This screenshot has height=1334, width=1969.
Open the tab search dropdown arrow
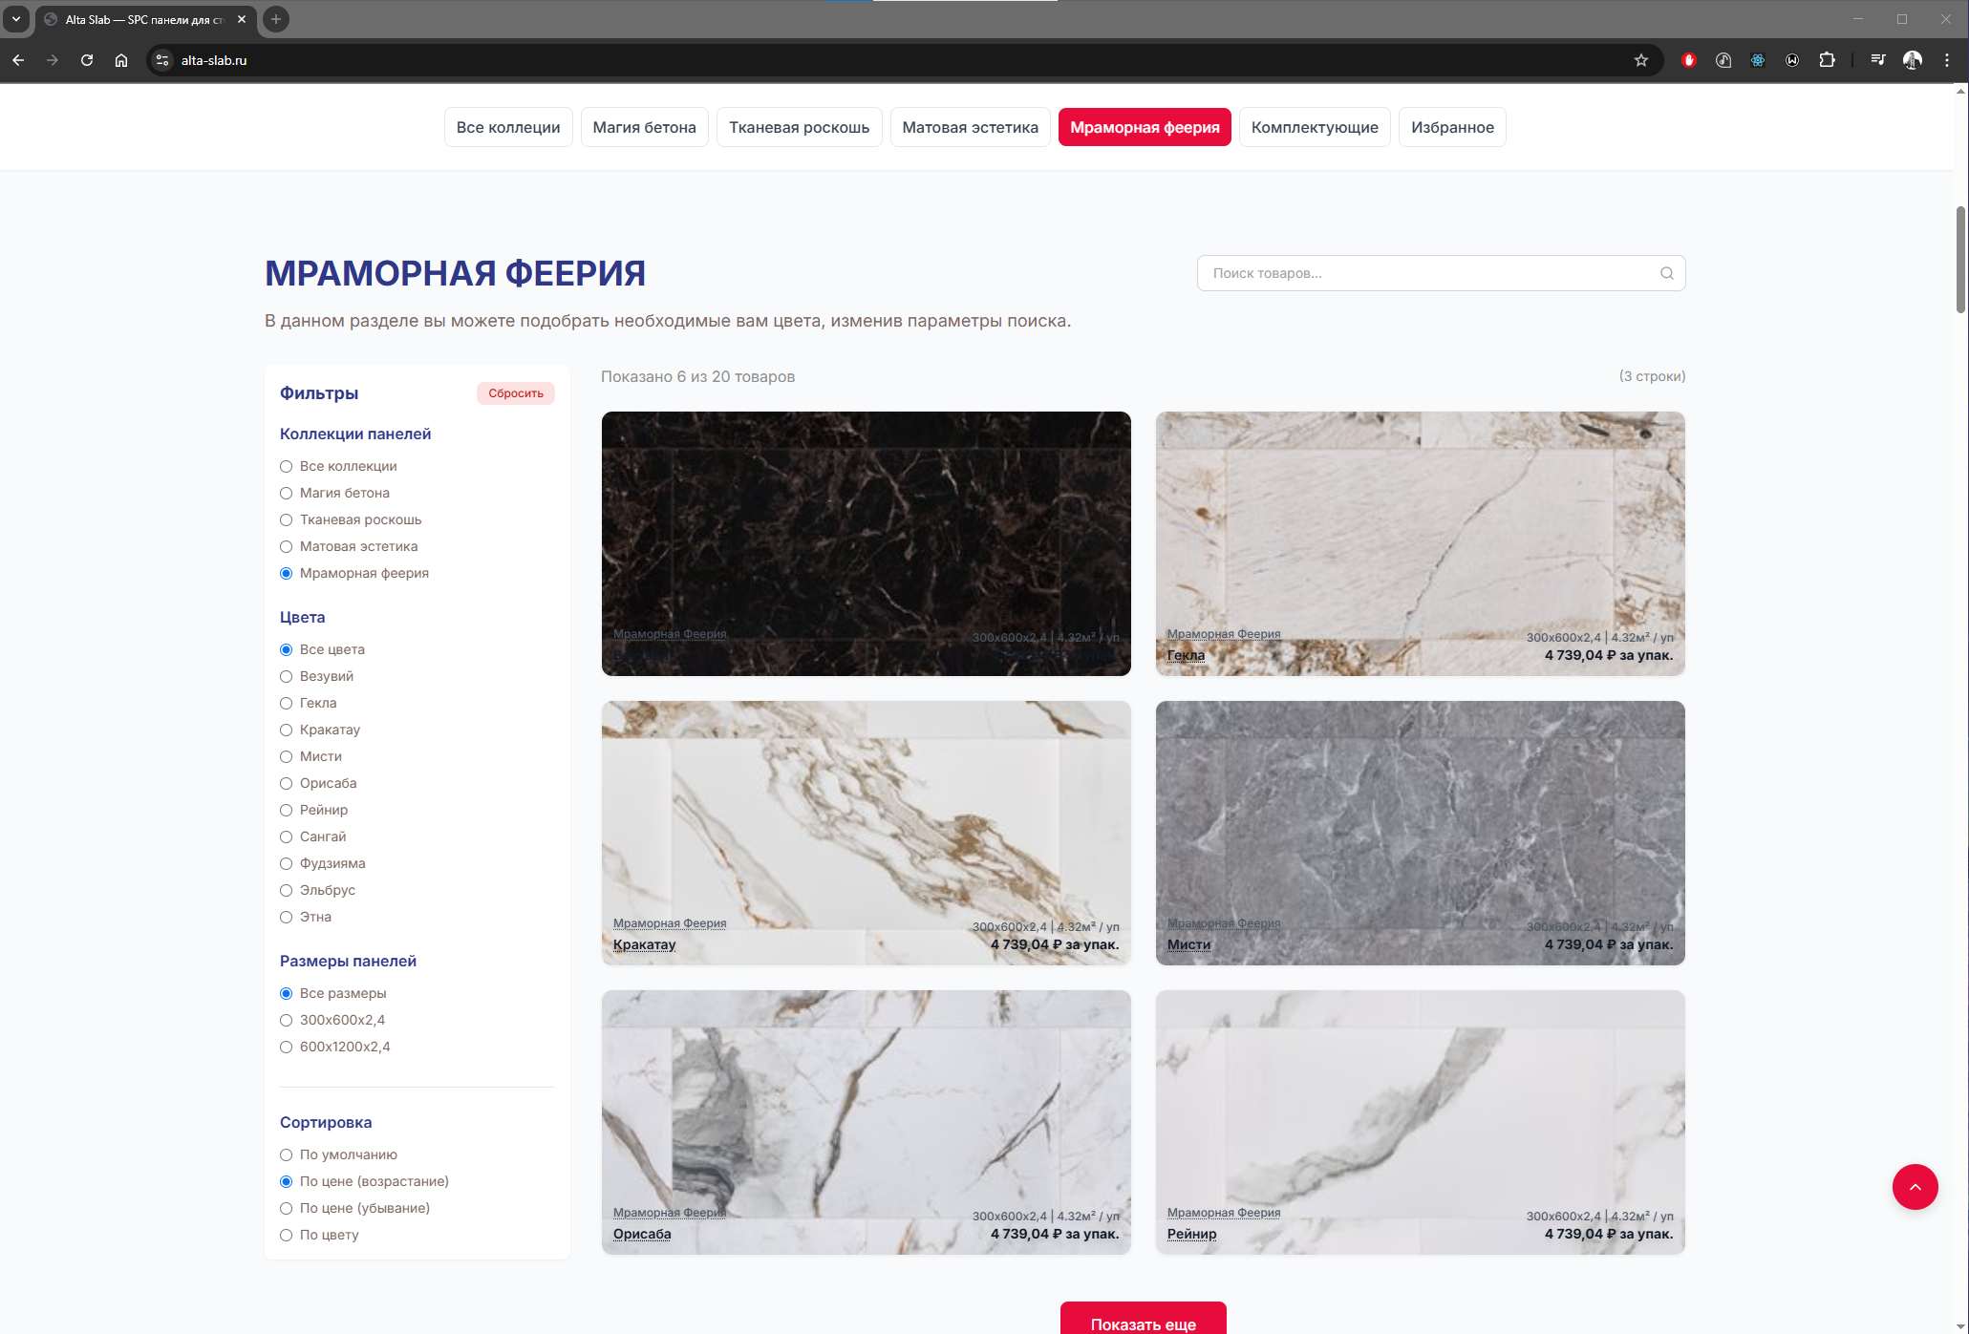point(16,19)
